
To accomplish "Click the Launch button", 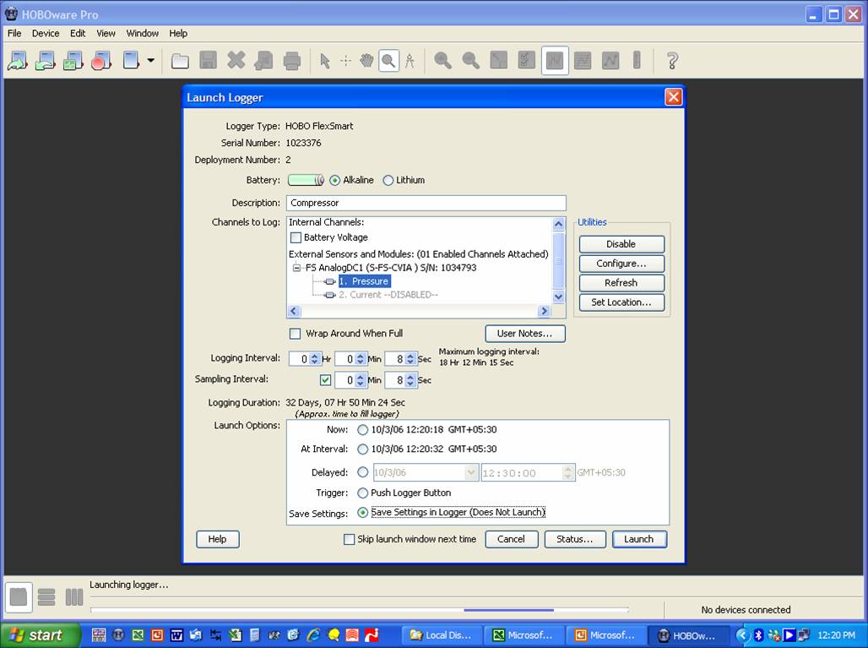I will click(x=638, y=539).
